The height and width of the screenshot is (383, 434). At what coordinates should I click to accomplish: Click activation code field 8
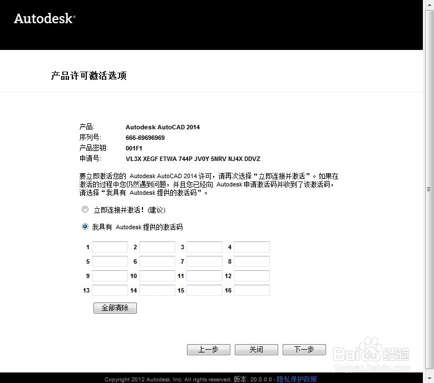(x=252, y=261)
